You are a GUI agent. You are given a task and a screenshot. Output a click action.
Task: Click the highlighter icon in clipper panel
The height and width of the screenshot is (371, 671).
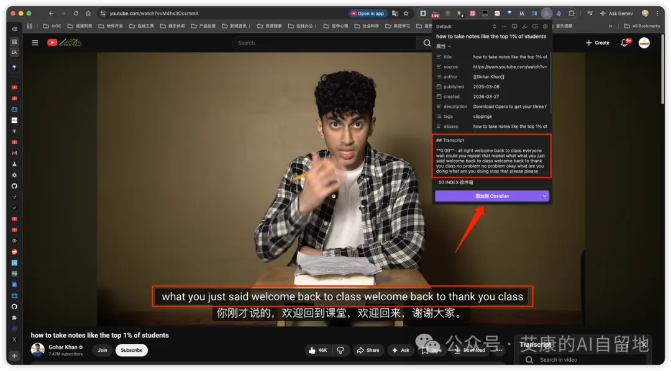click(524, 27)
